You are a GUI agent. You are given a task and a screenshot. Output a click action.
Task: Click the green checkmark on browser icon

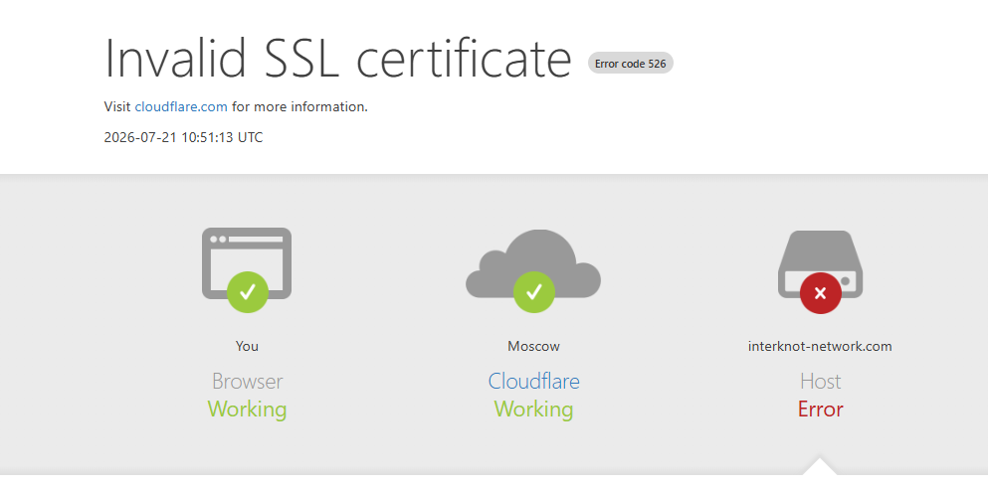[x=248, y=292]
